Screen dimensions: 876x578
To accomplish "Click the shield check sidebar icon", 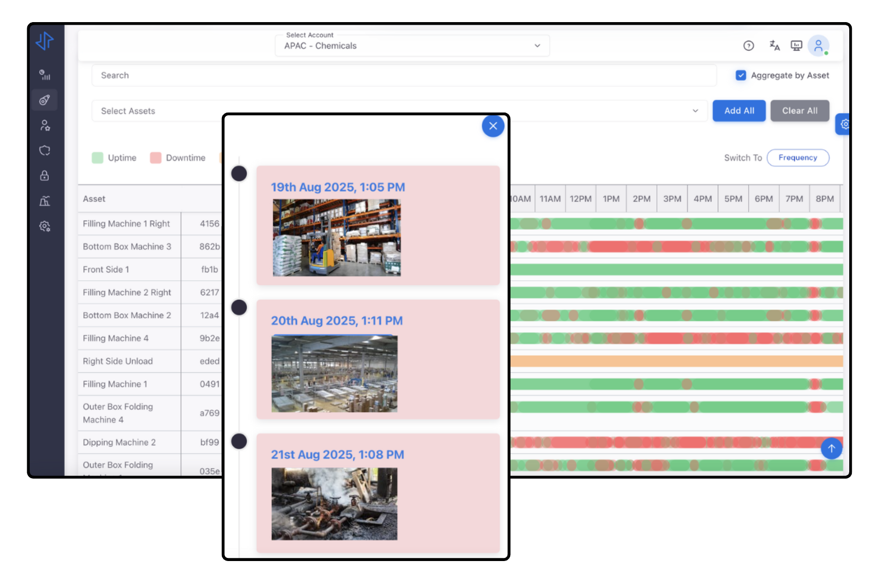I will click(45, 150).
